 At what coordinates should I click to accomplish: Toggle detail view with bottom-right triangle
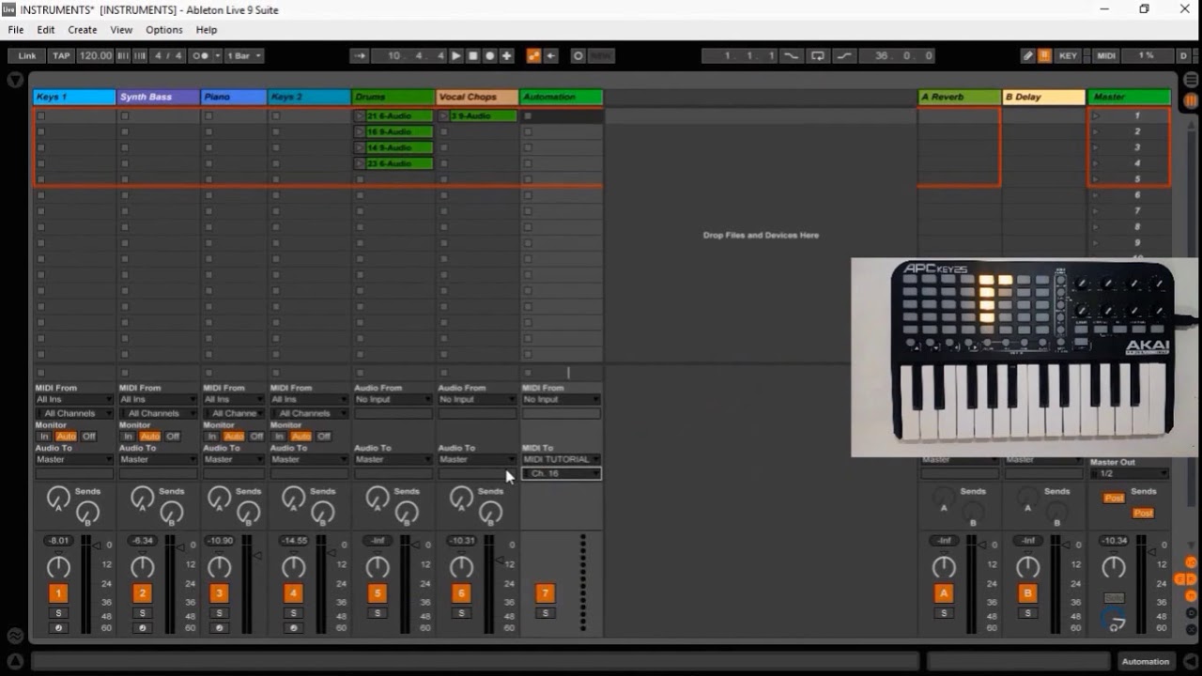1191,662
